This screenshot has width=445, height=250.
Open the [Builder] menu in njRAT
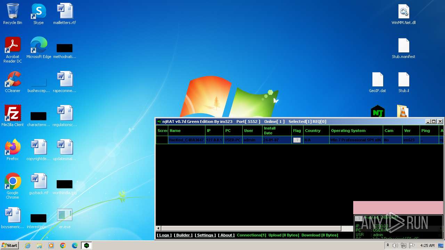(x=183, y=235)
